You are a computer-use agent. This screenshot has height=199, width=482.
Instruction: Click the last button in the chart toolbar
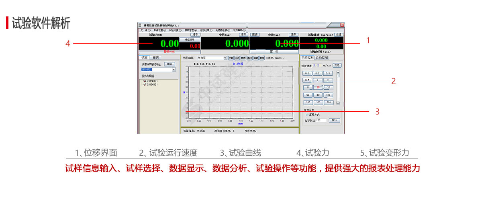pyautogui.click(x=262, y=58)
